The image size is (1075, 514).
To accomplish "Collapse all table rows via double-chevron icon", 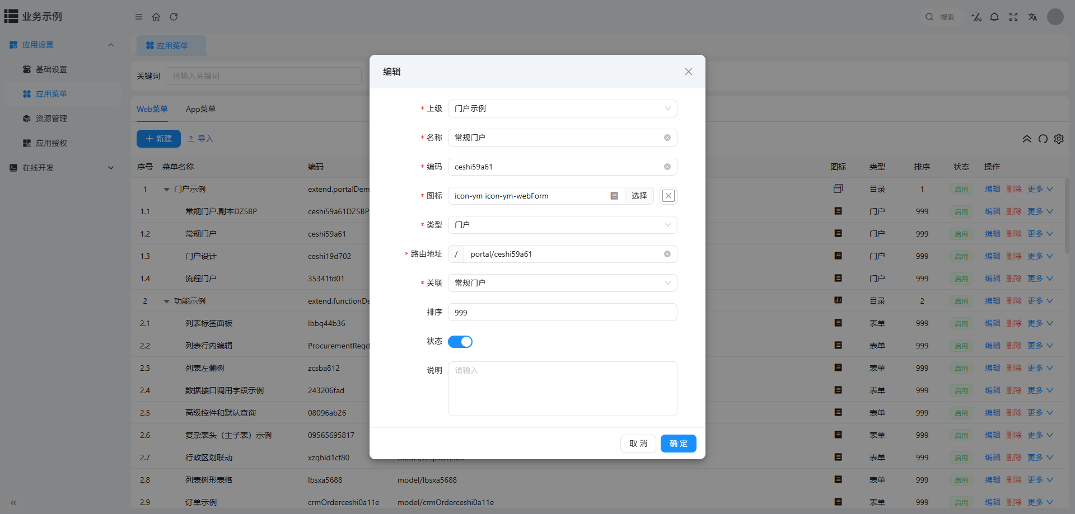I will coord(1027,139).
